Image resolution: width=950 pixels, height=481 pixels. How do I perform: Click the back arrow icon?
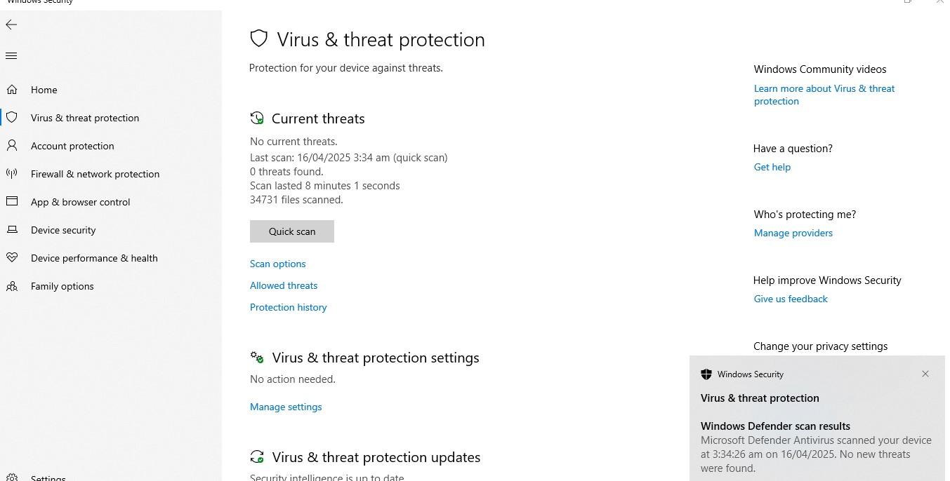pyautogui.click(x=11, y=25)
